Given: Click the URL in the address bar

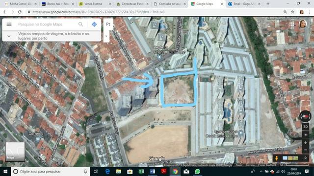Looking at the screenshot, I should coord(98,12).
